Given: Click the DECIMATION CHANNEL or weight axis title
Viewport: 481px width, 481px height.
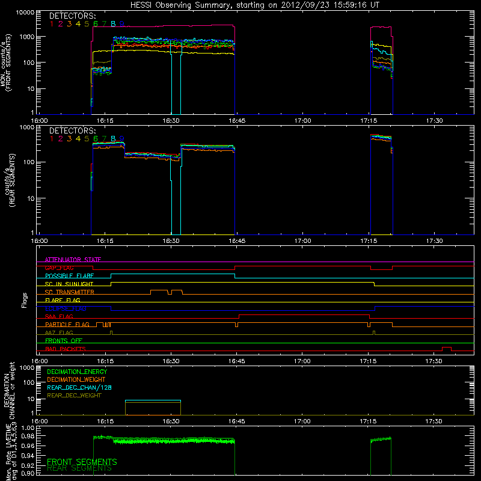Looking at the screenshot, I should [x=9, y=390].
